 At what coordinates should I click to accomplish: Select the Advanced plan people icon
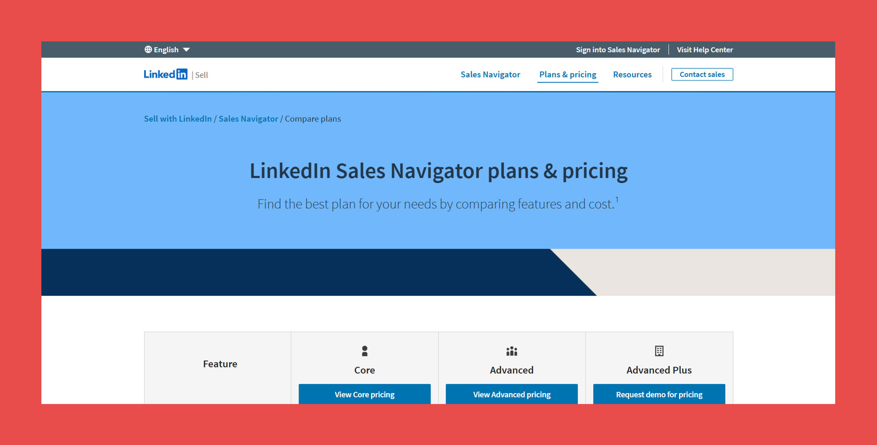pyautogui.click(x=511, y=351)
